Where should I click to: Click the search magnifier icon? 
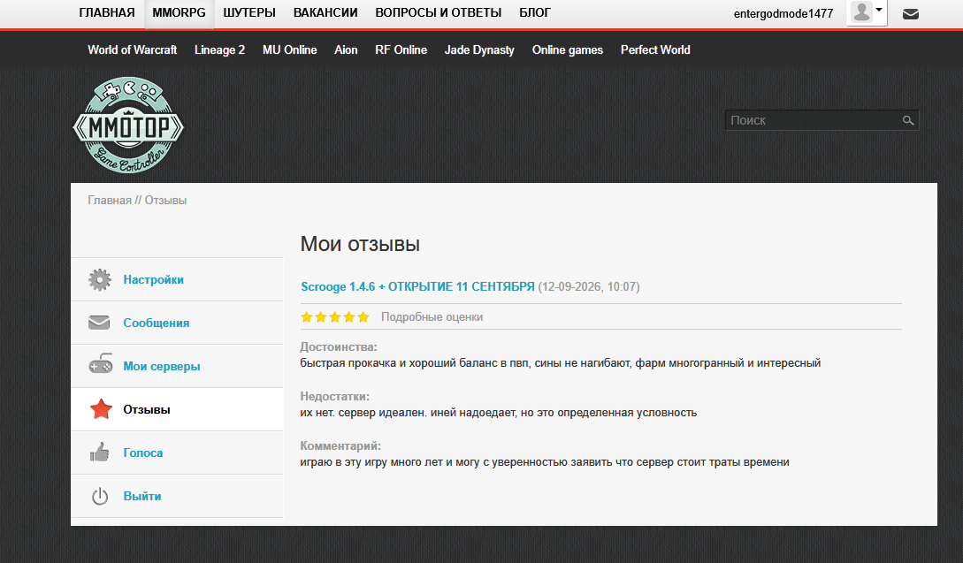(x=907, y=120)
